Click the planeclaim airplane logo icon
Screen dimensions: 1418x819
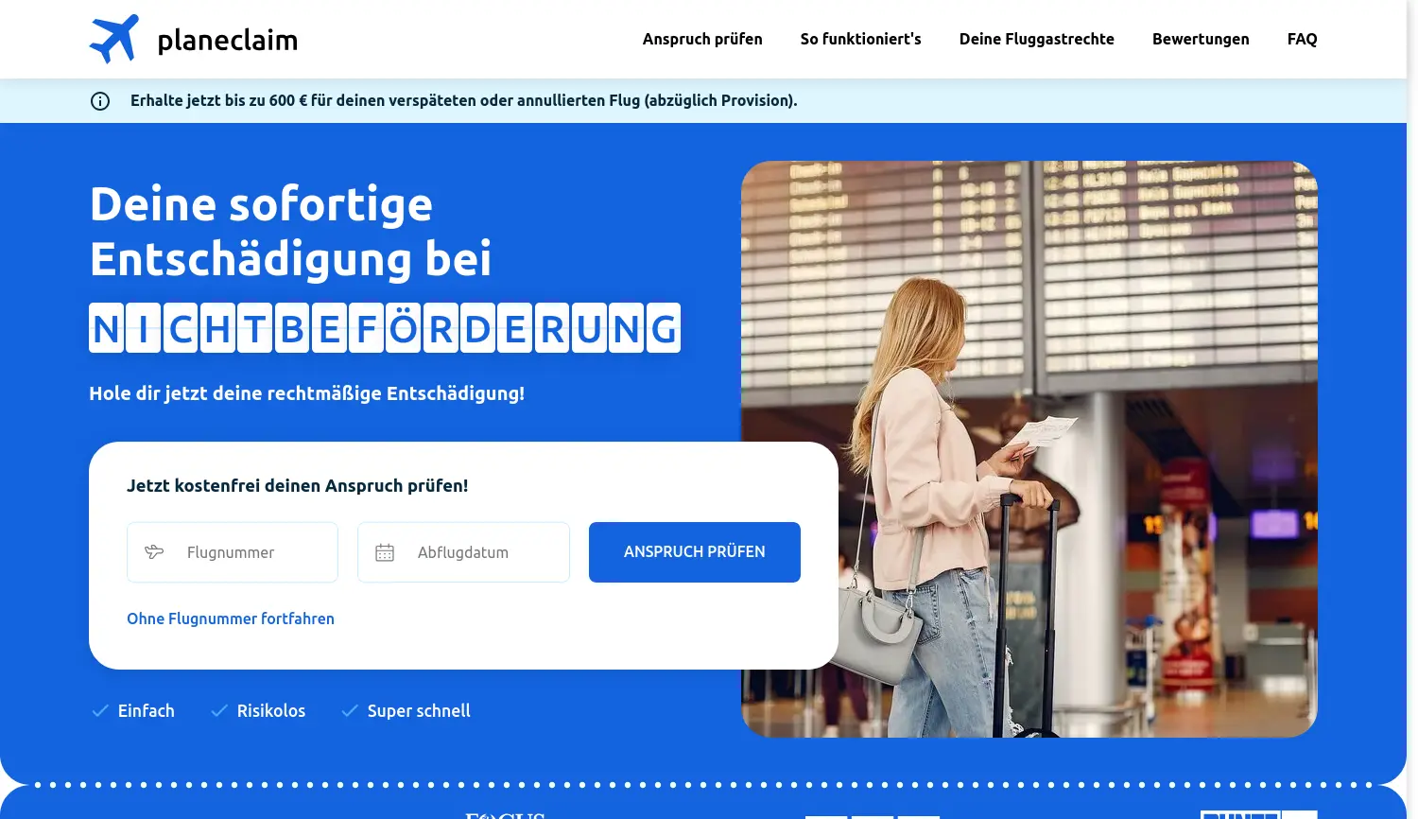tap(114, 39)
